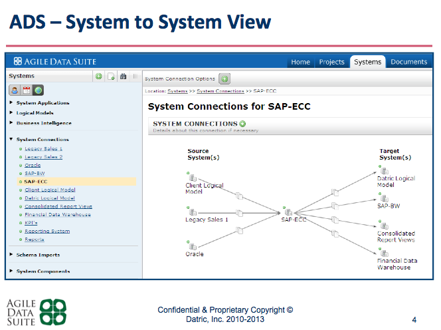441x330 pixels.
Task: Select the Systems tab
Action: (367, 62)
